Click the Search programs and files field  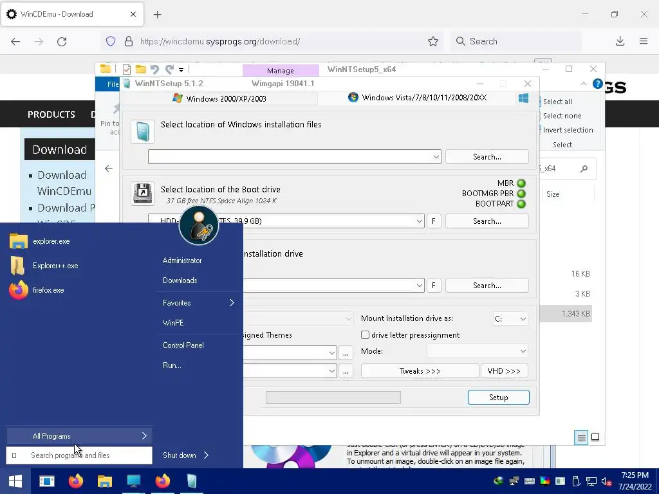coord(79,455)
